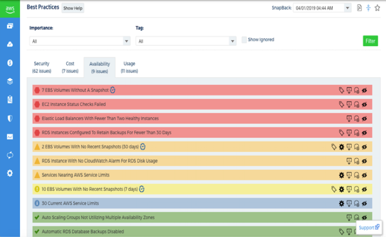Toggle ignore eye on EC2 Instance Status Checks Failed
This screenshot has height=237, width=386.
click(x=364, y=104)
